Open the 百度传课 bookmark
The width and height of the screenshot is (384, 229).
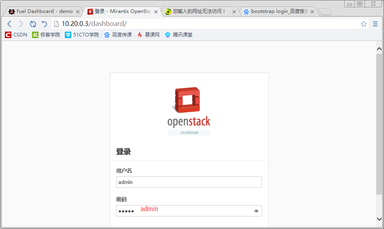click(118, 35)
